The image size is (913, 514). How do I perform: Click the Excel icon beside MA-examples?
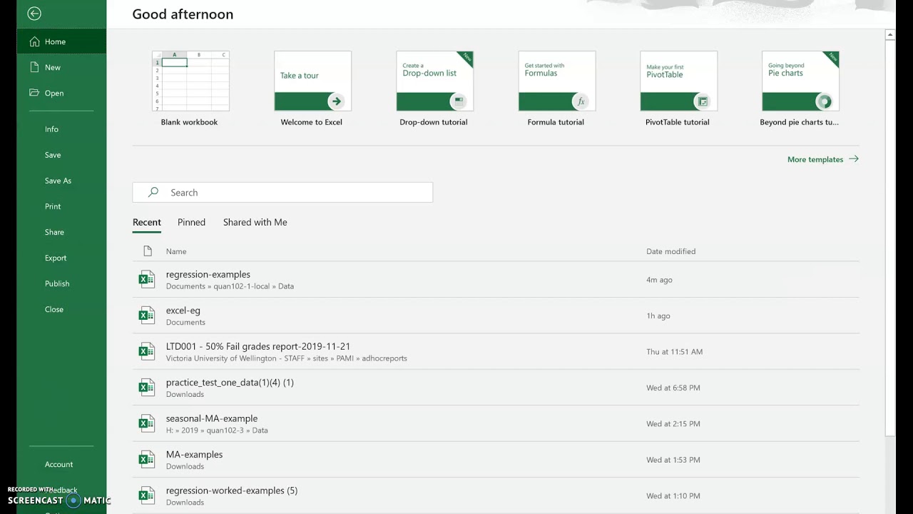click(x=147, y=460)
